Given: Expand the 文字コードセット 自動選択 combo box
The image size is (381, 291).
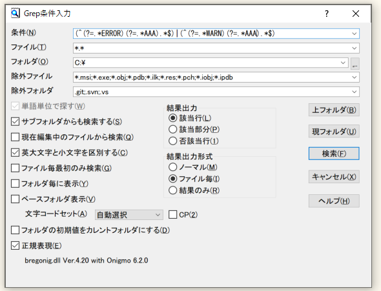Looking at the screenshot, I should (129, 215).
